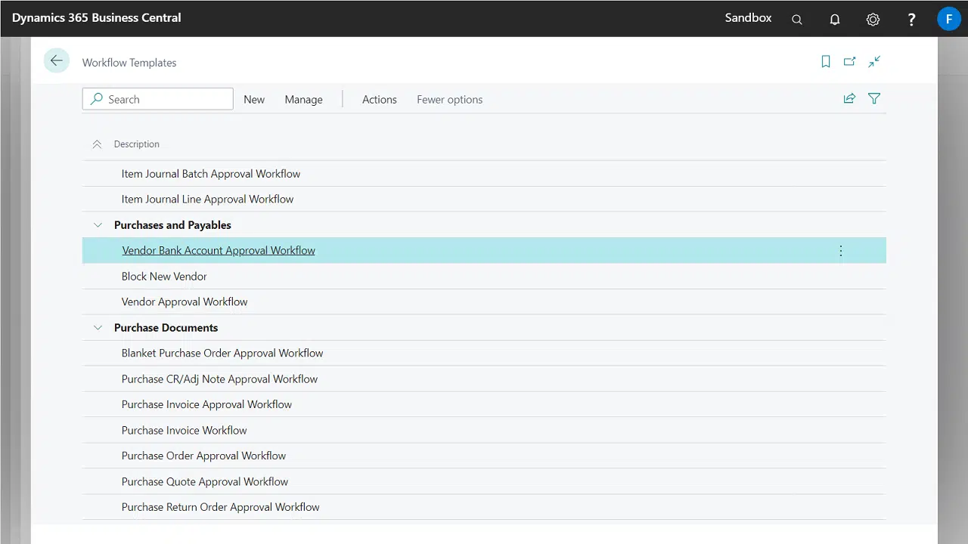Open the user account avatar F
This screenshot has height=544, width=968.
(x=948, y=19)
